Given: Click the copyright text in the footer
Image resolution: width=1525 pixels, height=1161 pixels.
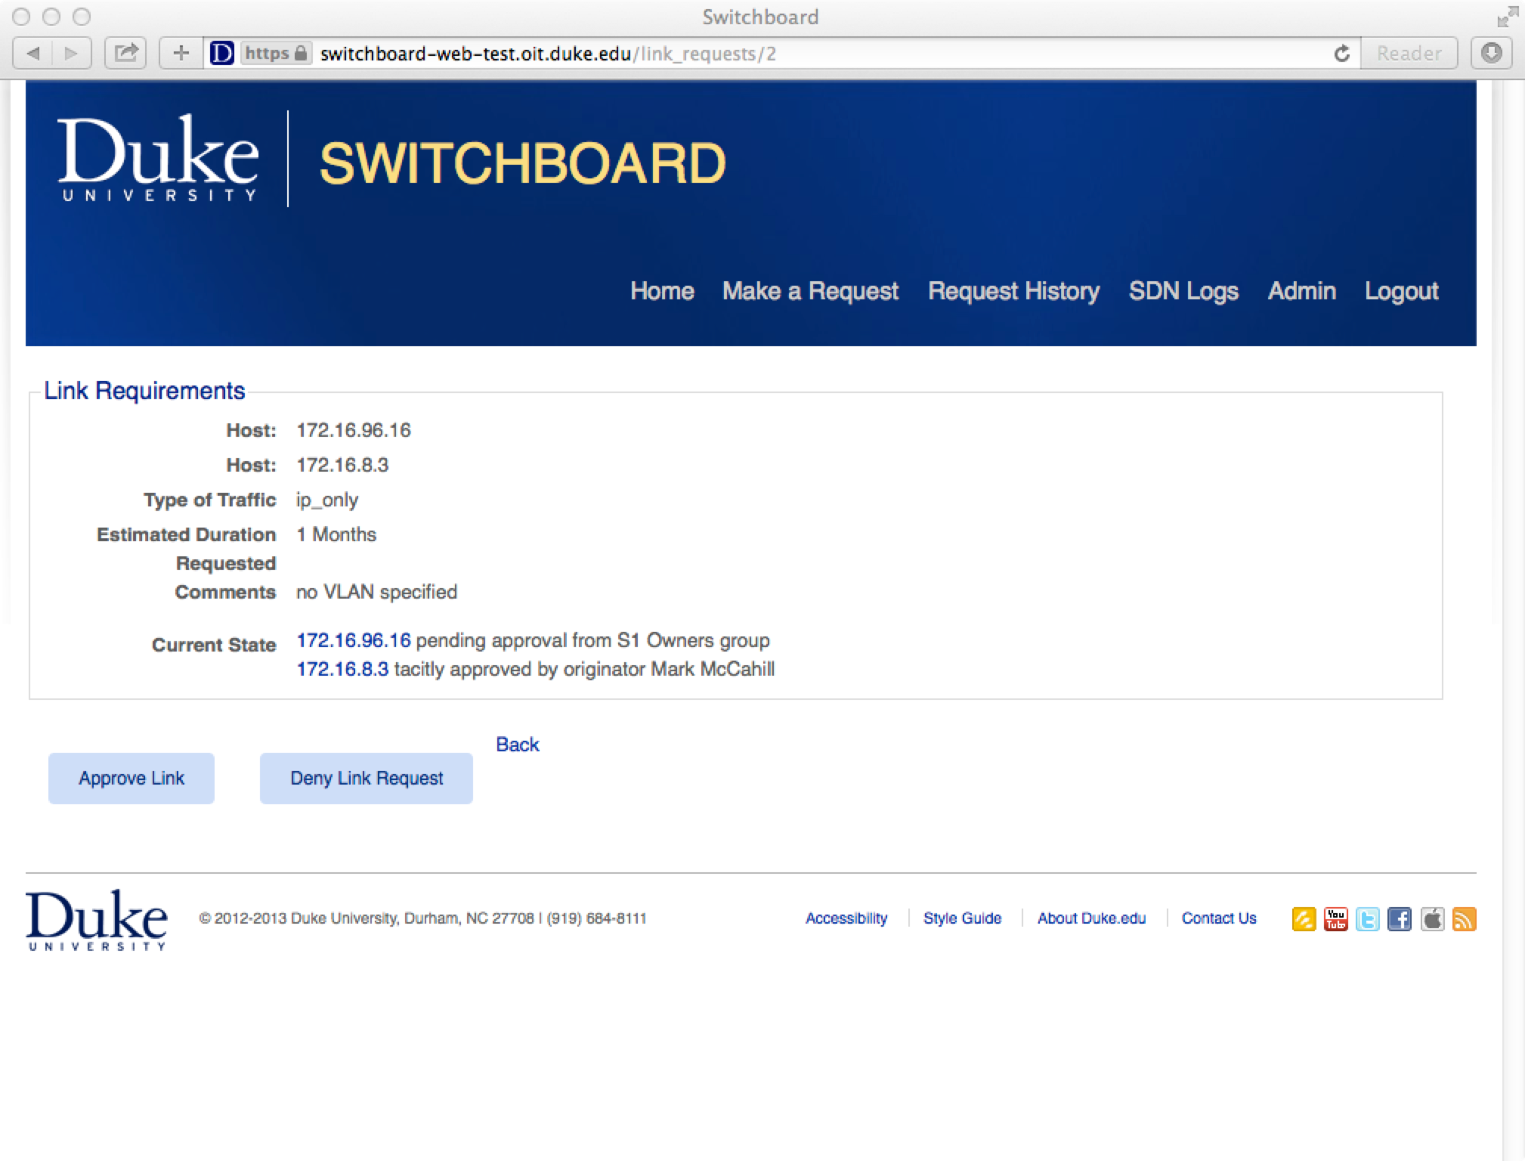Looking at the screenshot, I should [422, 918].
